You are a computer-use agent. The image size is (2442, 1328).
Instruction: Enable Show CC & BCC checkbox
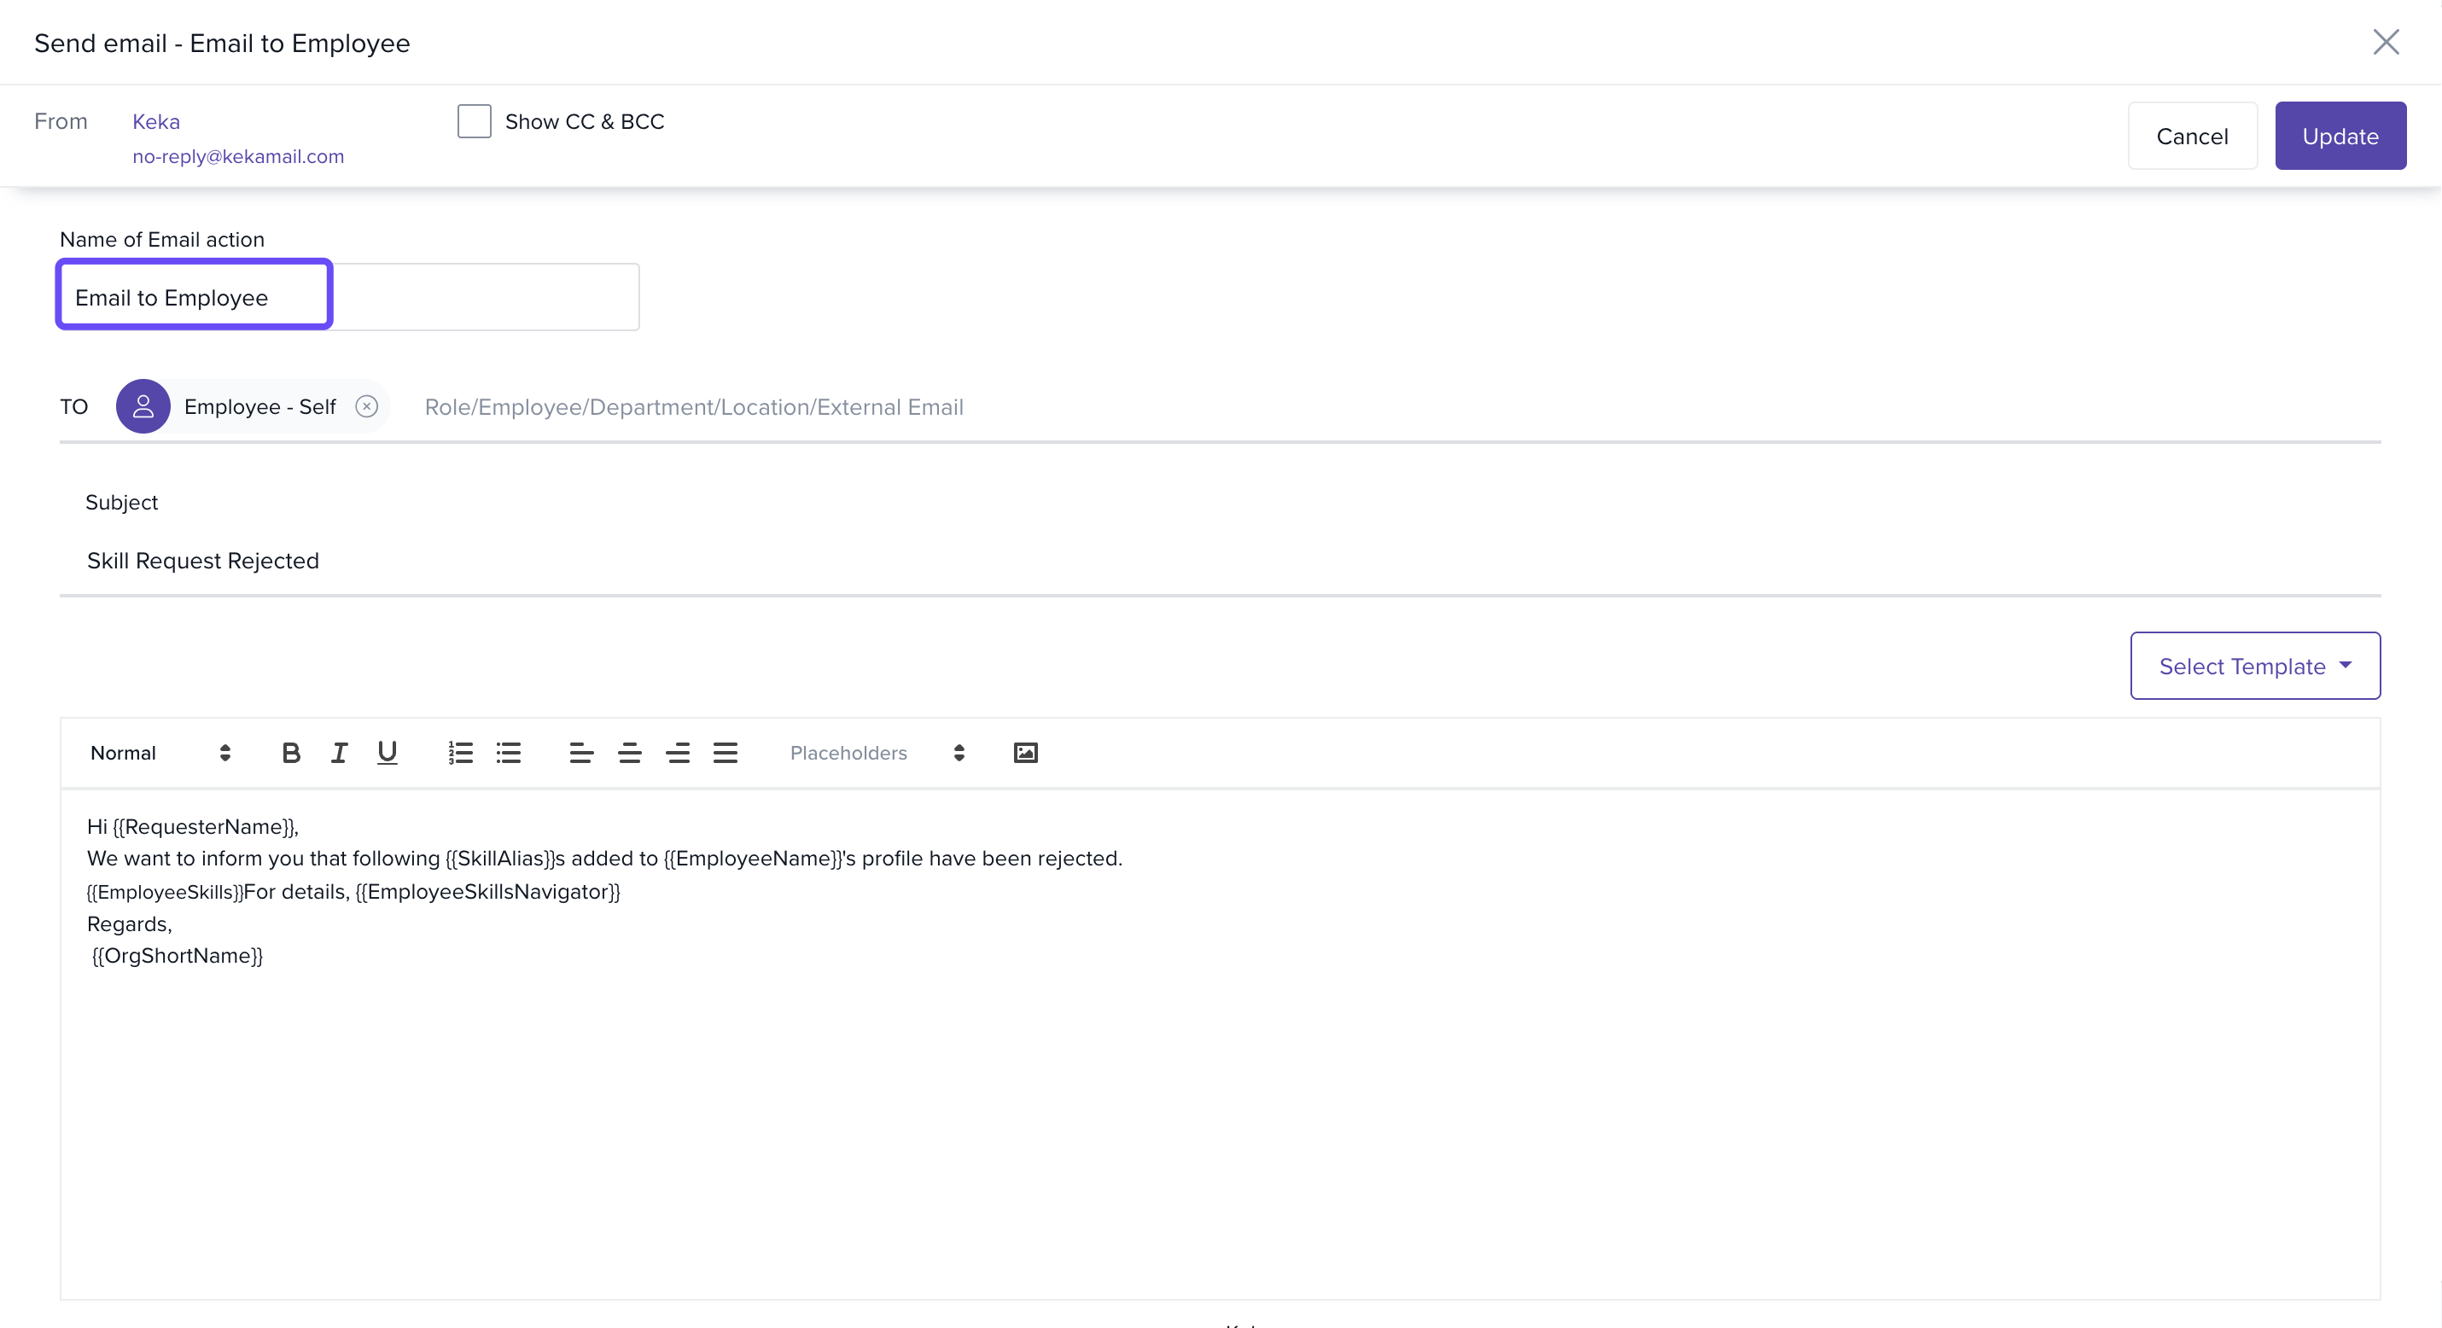point(474,121)
